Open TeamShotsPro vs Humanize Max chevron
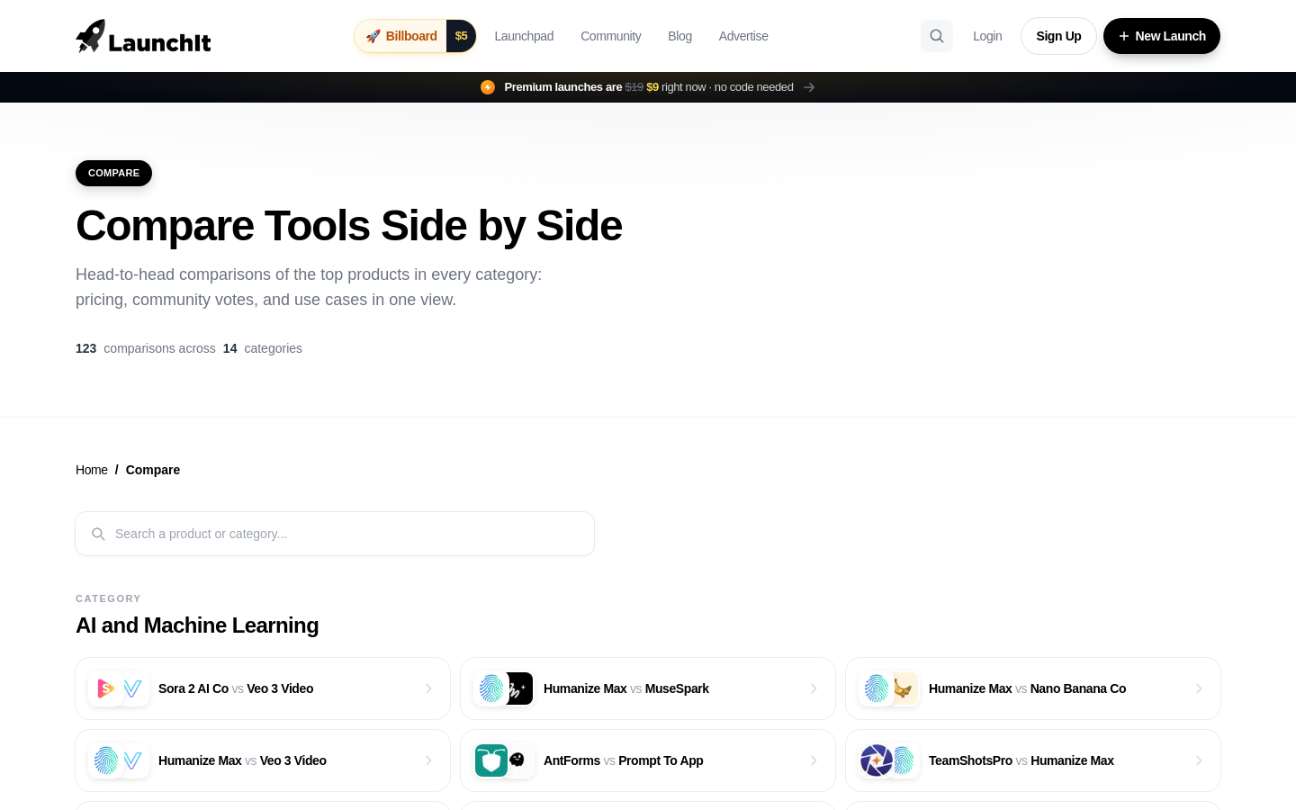Image resolution: width=1296 pixels, height=810 pixels. (x=1199, y=760)
